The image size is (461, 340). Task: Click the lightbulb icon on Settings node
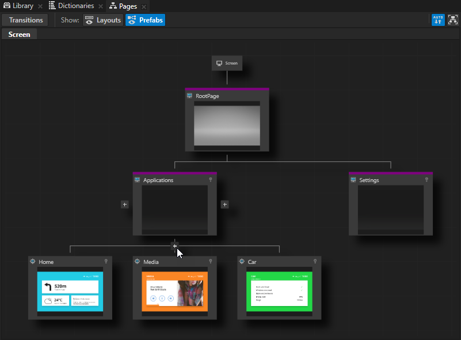coord(426,180)
